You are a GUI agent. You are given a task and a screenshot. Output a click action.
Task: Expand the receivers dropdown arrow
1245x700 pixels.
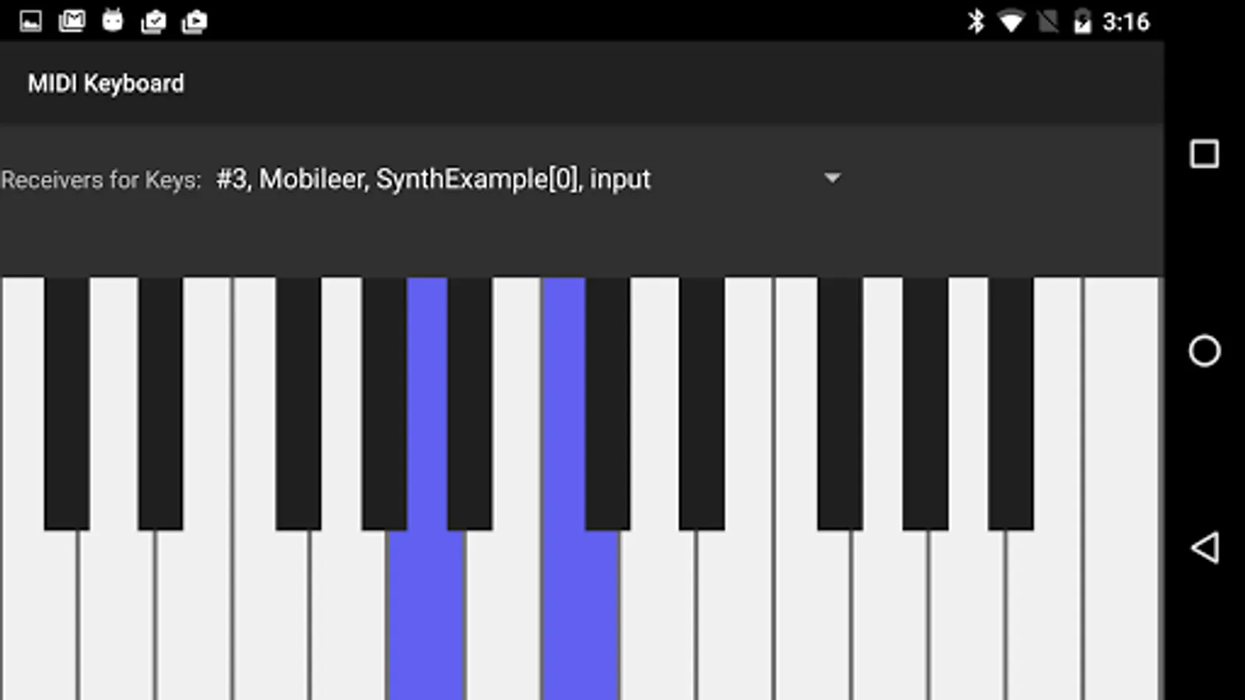(833, 178)
